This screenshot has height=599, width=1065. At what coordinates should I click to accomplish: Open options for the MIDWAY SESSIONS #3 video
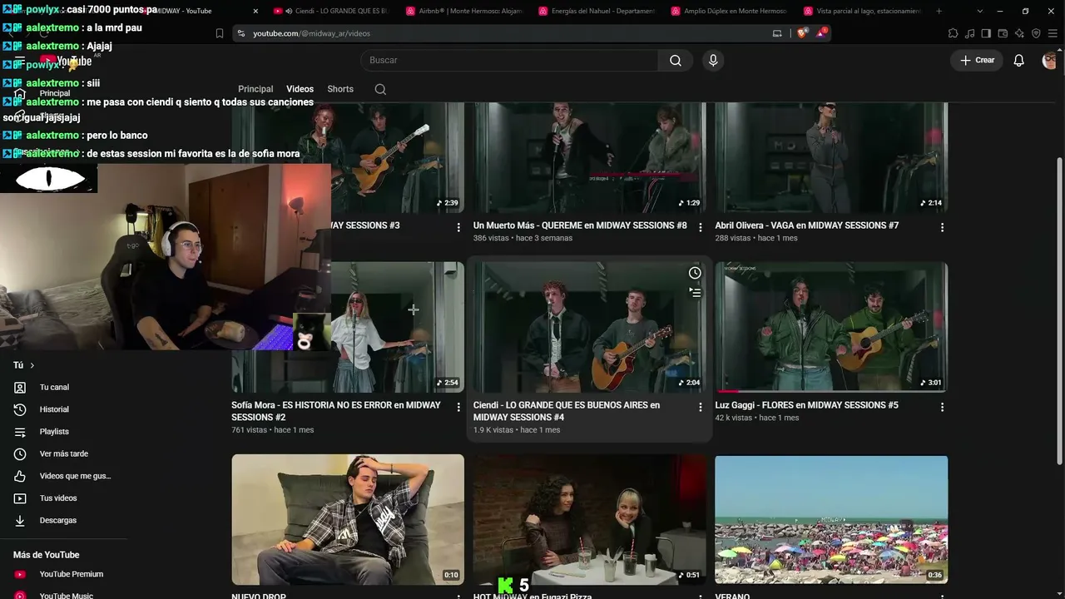(x=458, y=227)
